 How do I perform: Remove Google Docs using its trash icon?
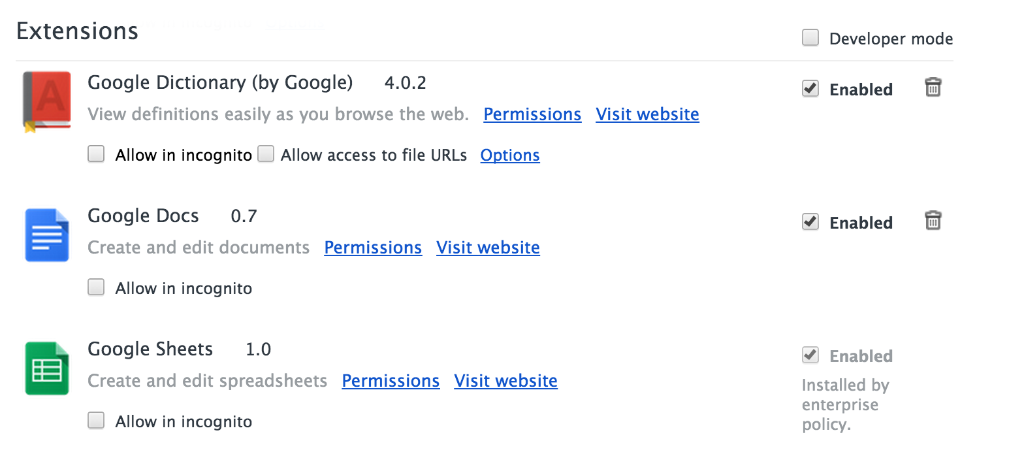pos(933,220)
